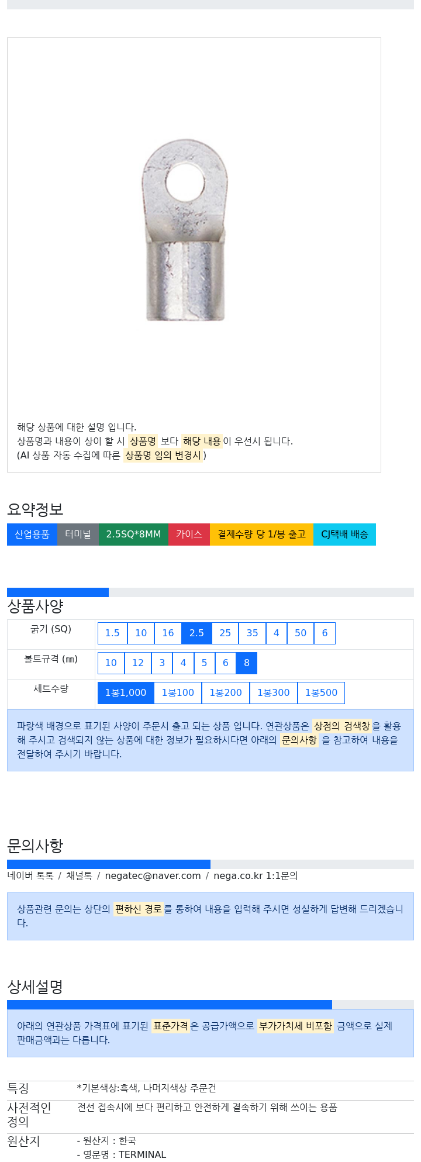The width and height of the screenshot is (421, 1162).
Task: Select the 10 SQ thickness option
Action: (x=141, y=633)
